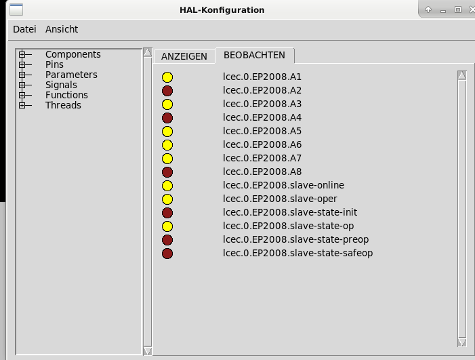Screen dimensions: 475x360
Task: Select the Signals tree label
Action: [61, 85]
